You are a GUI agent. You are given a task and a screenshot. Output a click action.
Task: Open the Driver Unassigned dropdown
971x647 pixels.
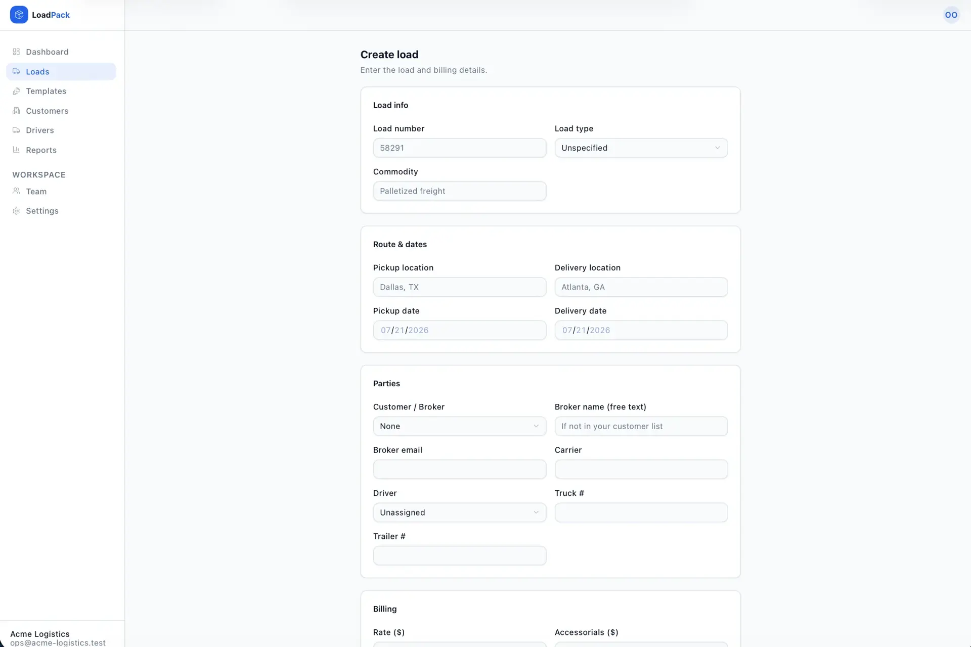459,512
